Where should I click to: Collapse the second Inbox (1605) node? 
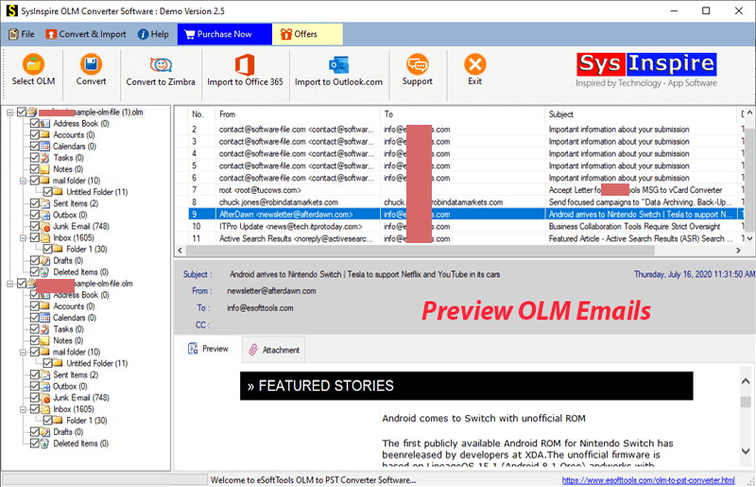pos(23,409)
